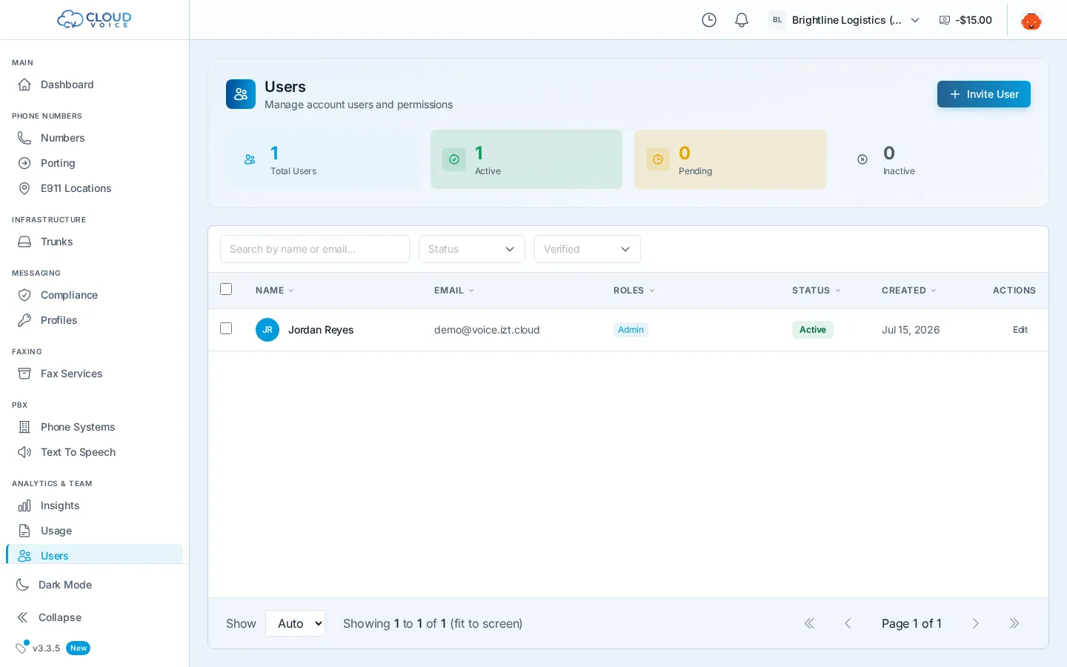Open Porting in sidebar

[x=94, y=163]
